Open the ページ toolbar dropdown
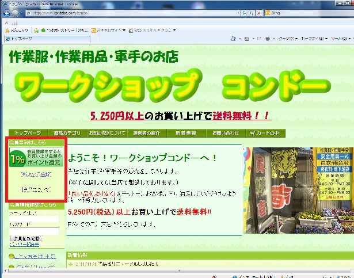354x278 pixels. coord(285,39)
